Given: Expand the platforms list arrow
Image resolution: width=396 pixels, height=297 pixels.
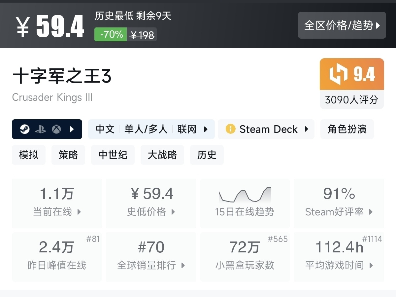Looking at the screenshot, I should click(72, 129).
